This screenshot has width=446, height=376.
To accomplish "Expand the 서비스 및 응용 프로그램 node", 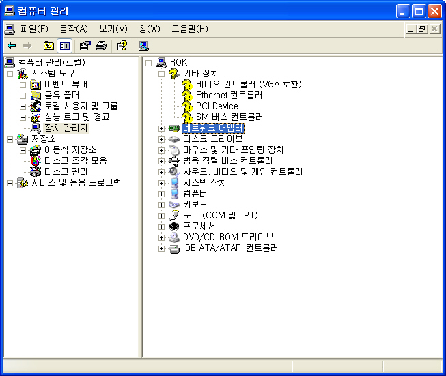I will pyautogui.click(x=10, y=183).
